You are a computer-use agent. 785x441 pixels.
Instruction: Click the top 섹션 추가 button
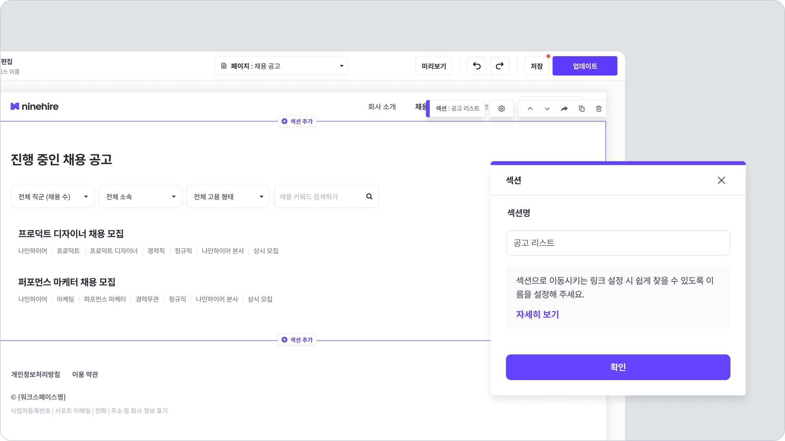pyautogui.click(x=297, y=122)
